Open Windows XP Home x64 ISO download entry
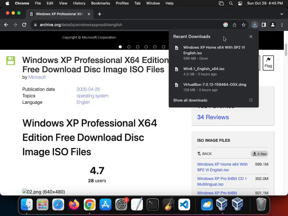Screen dimensions: 288x216 coord(214,53)
